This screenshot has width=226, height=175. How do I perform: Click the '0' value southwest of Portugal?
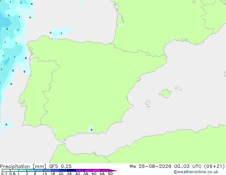[6, 124]
